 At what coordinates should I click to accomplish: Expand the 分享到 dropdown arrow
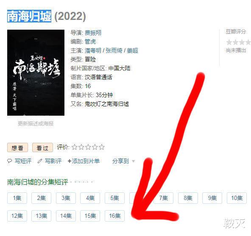coord(133,161)
